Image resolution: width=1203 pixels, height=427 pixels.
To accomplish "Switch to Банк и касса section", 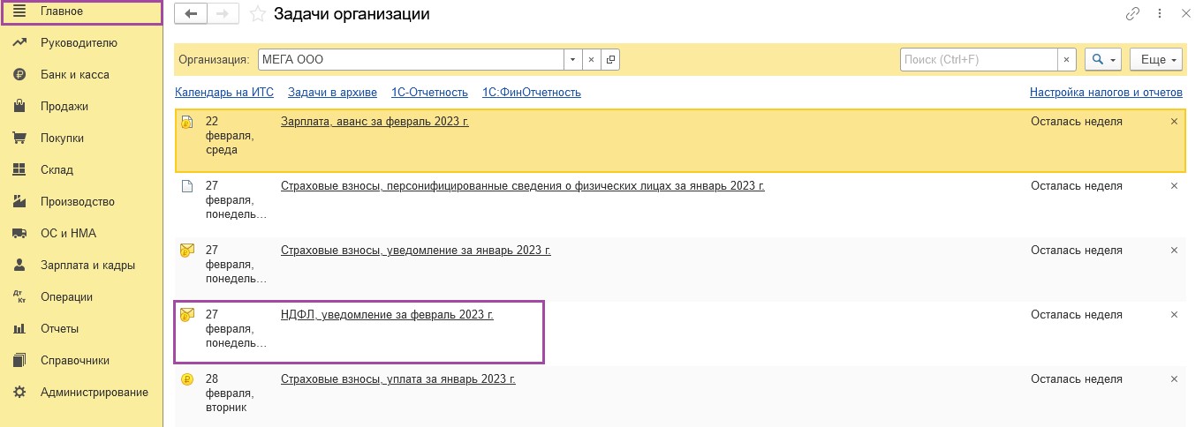I will pos(75,74).
